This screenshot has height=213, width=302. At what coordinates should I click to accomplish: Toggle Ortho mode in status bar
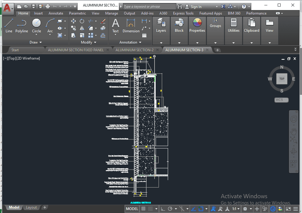click(x=163, y=209)
